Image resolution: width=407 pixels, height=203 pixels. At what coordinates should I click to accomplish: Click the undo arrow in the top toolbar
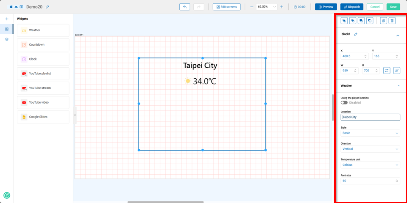pos(185,7)
